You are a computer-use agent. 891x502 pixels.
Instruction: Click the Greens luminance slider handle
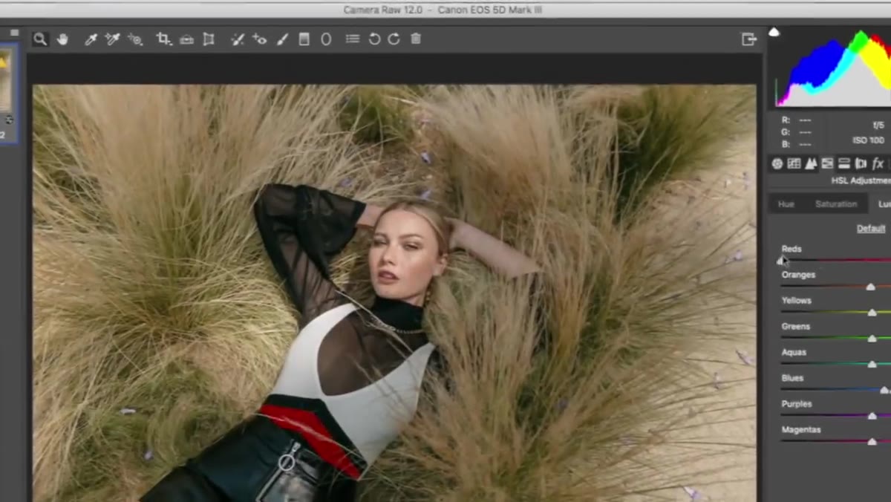point(872,339)
